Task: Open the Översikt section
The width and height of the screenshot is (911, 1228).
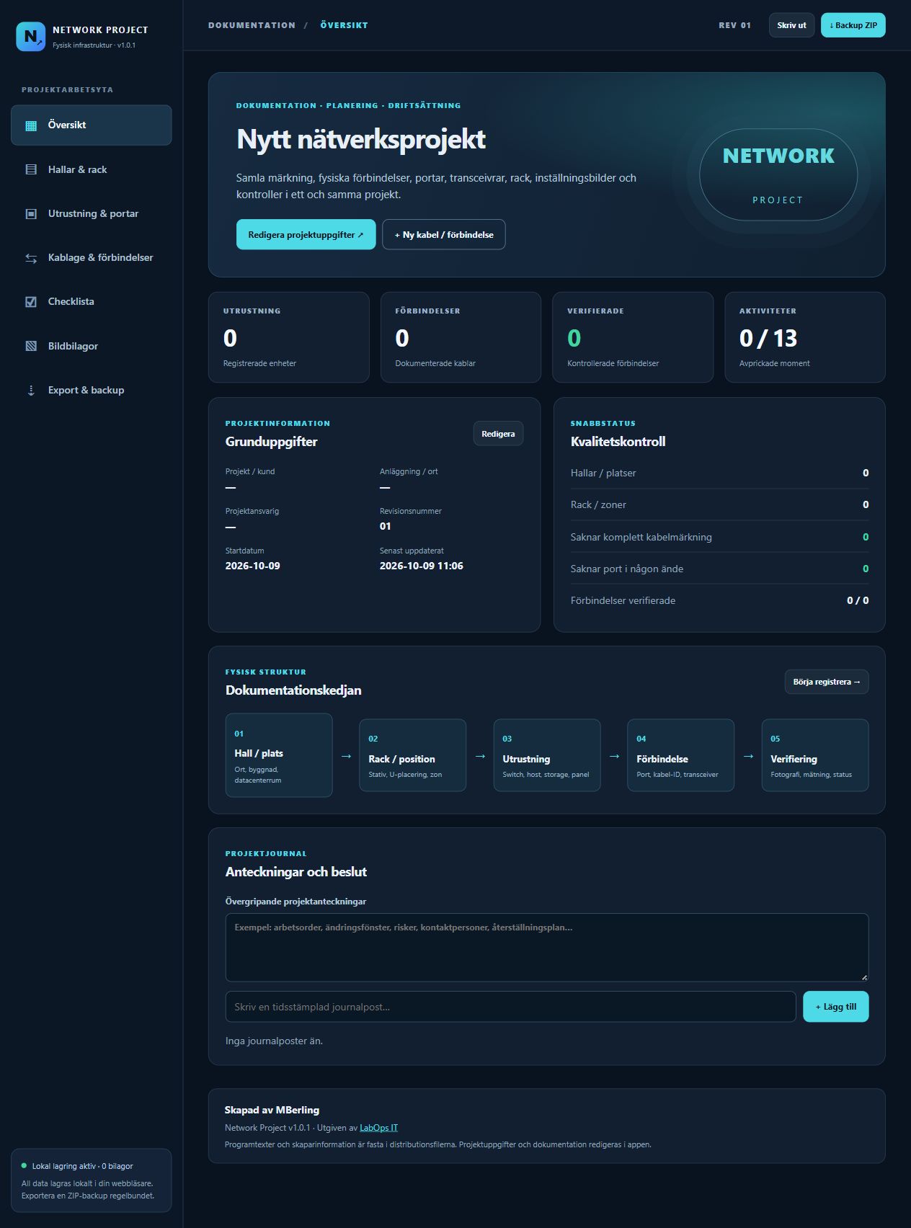Action: [92, 125]
